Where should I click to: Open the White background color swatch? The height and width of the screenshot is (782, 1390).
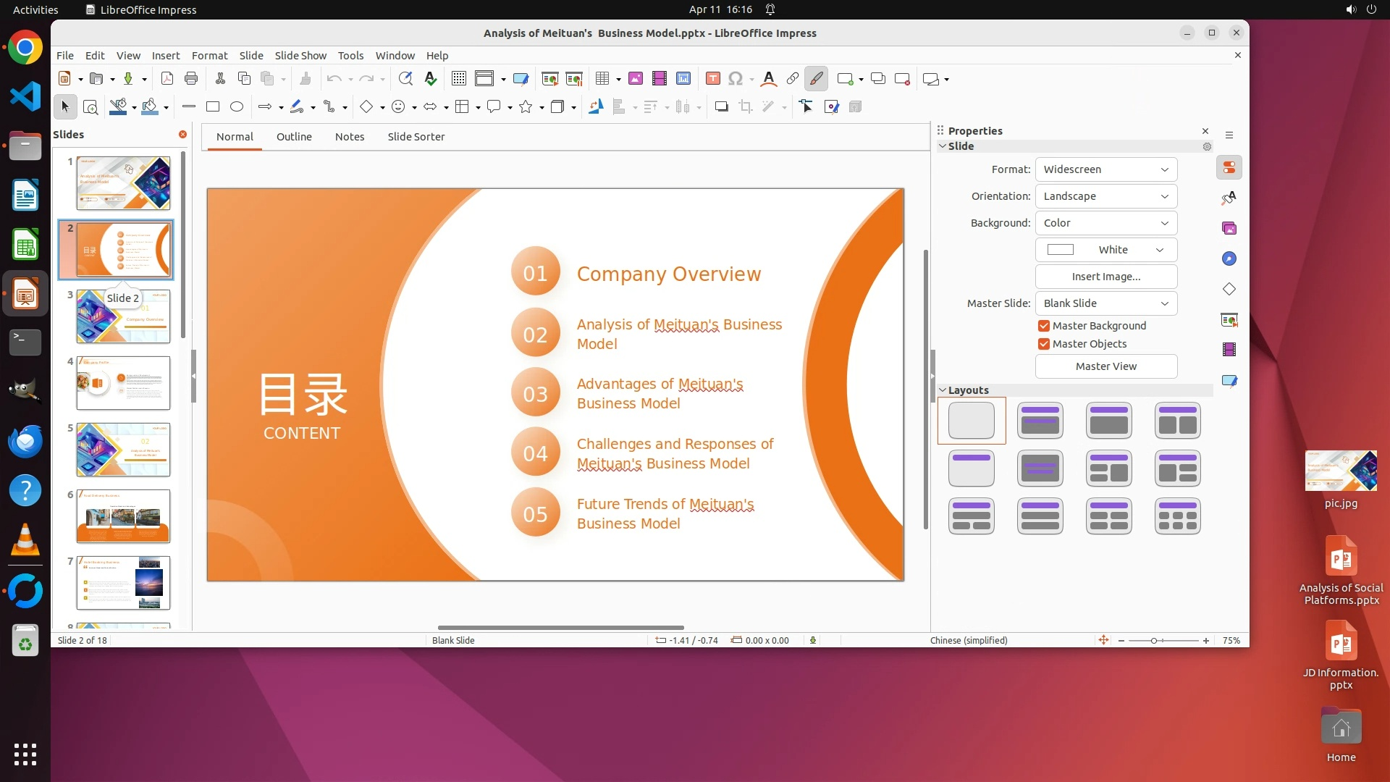coord(1105,250)
